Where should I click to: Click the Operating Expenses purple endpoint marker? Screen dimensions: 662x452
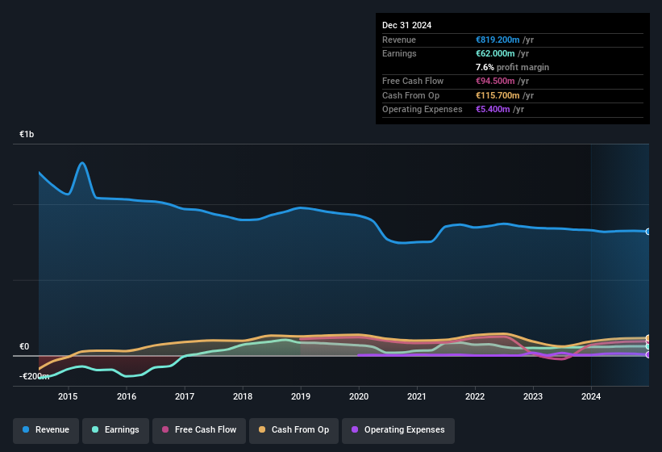click(648, 355)
